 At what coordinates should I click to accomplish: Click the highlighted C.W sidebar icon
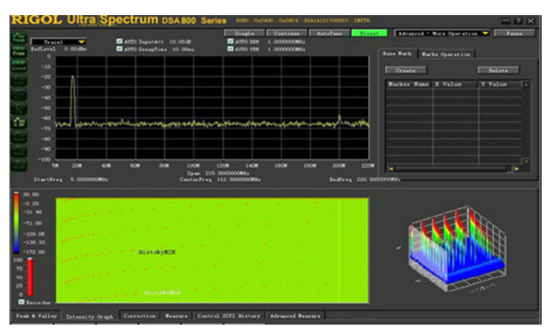19,122
